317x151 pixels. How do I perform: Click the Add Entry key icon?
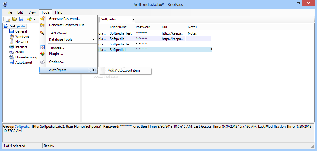[29, 19]
